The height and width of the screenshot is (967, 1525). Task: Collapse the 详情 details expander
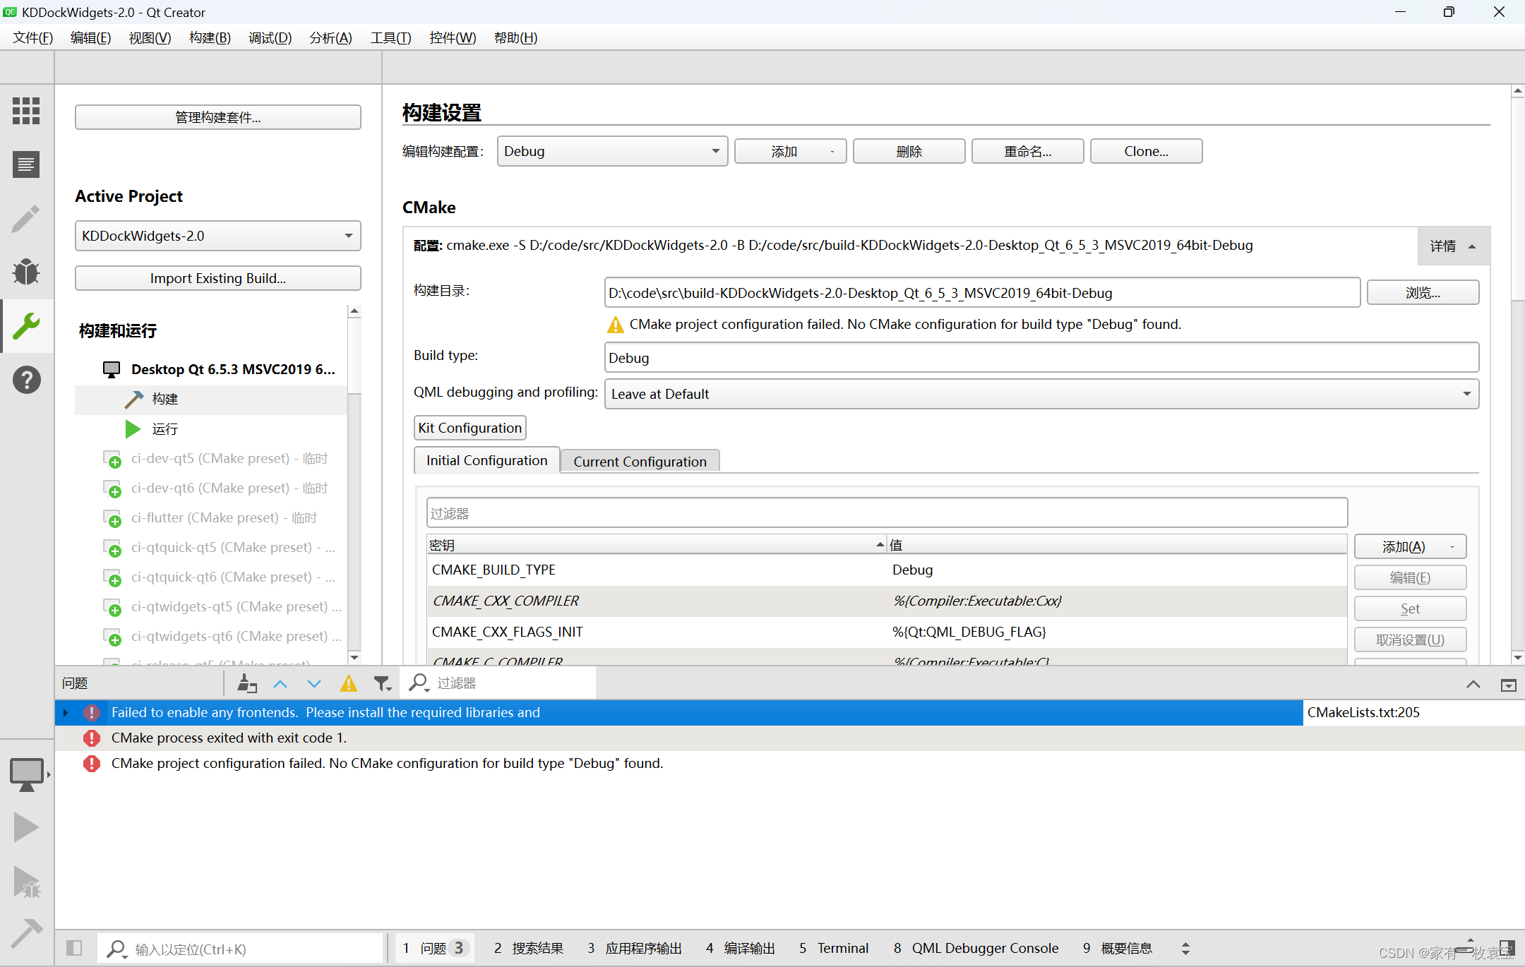pos(1453,246)
